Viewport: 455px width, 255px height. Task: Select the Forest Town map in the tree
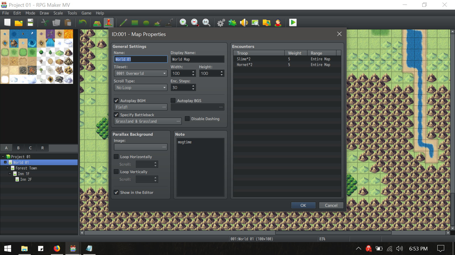26,168
